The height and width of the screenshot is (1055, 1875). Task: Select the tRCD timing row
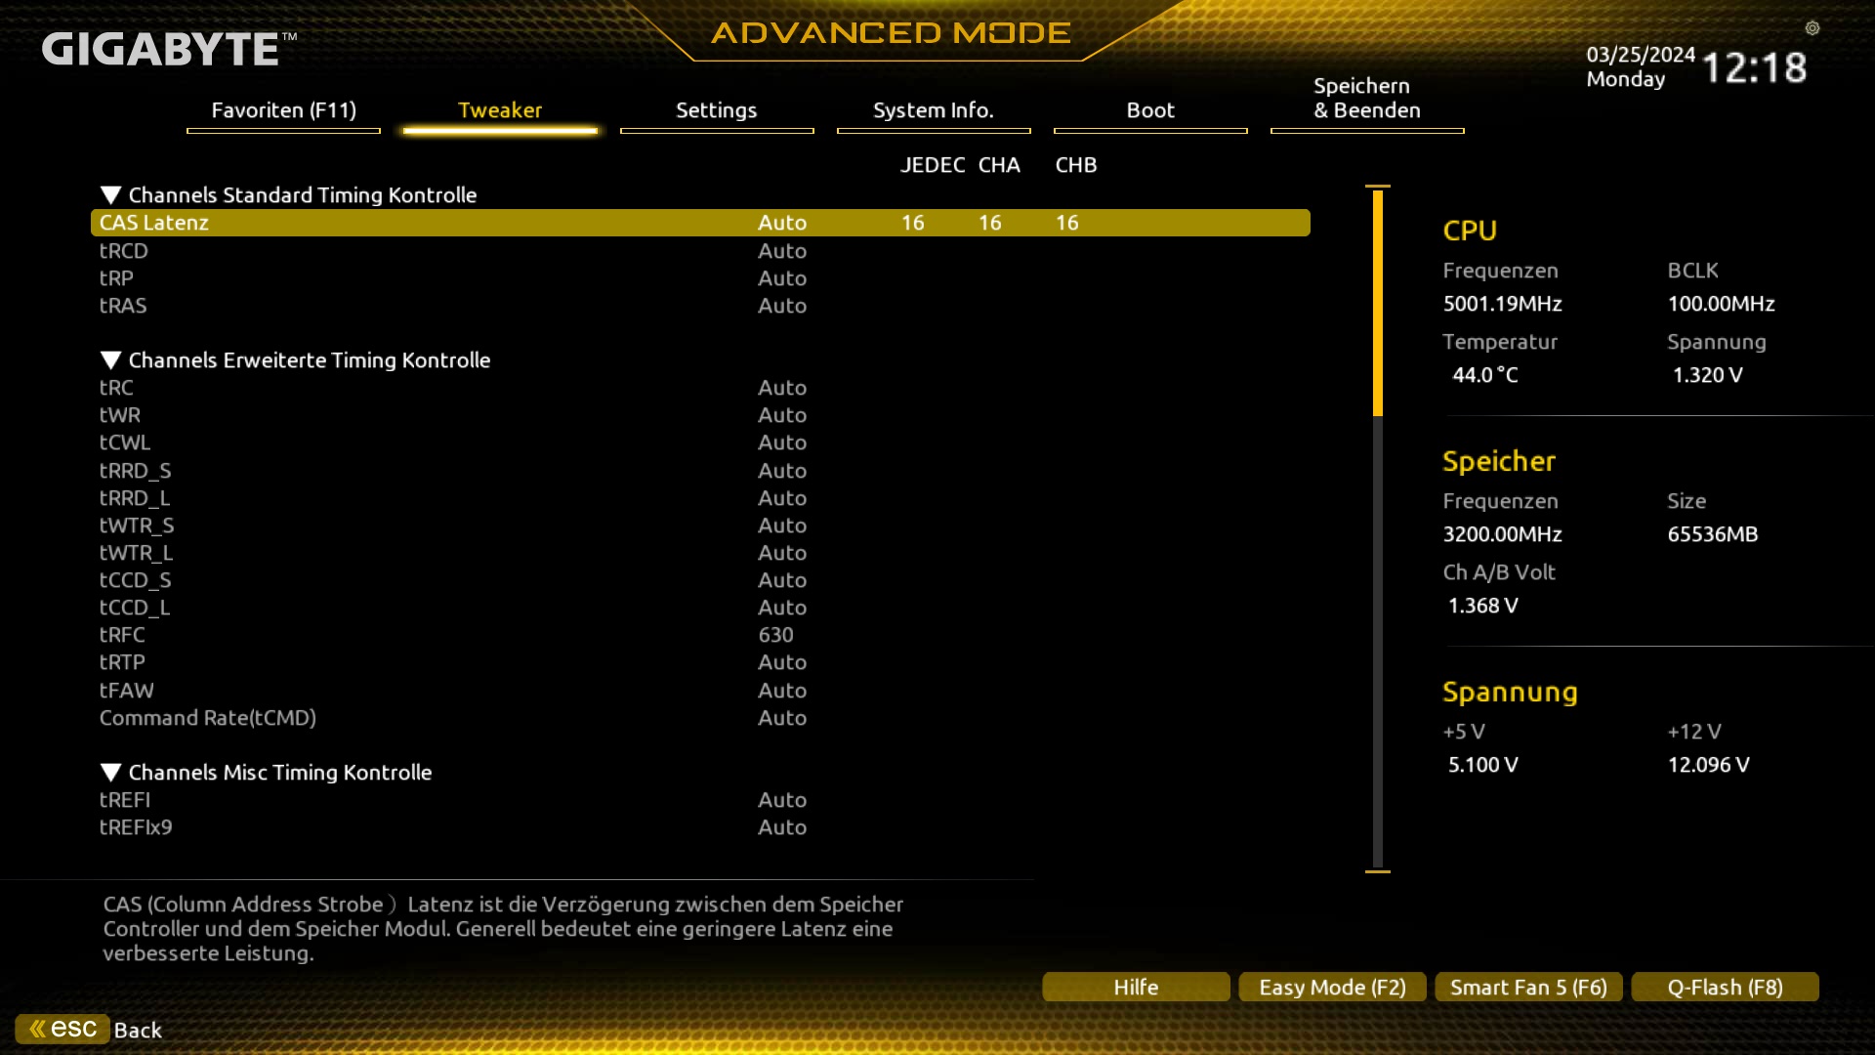(x=124, y=251)
